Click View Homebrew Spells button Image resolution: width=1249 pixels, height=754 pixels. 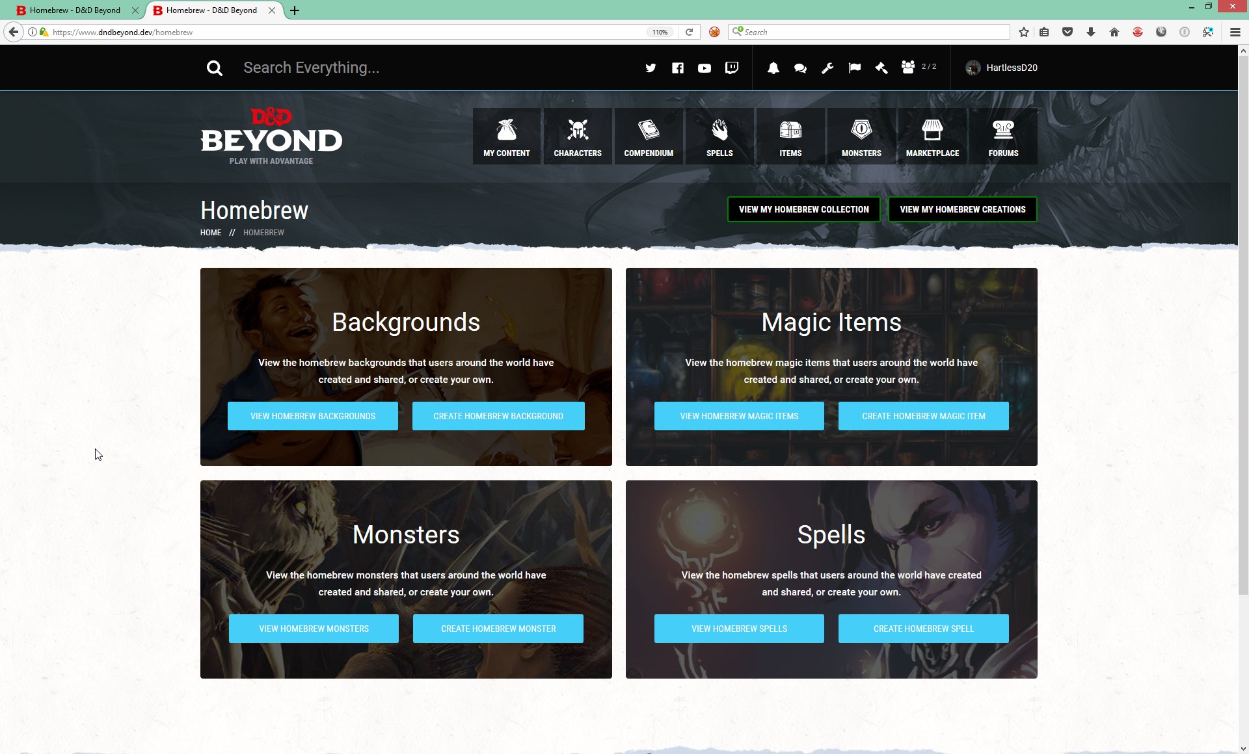[739, 629]
